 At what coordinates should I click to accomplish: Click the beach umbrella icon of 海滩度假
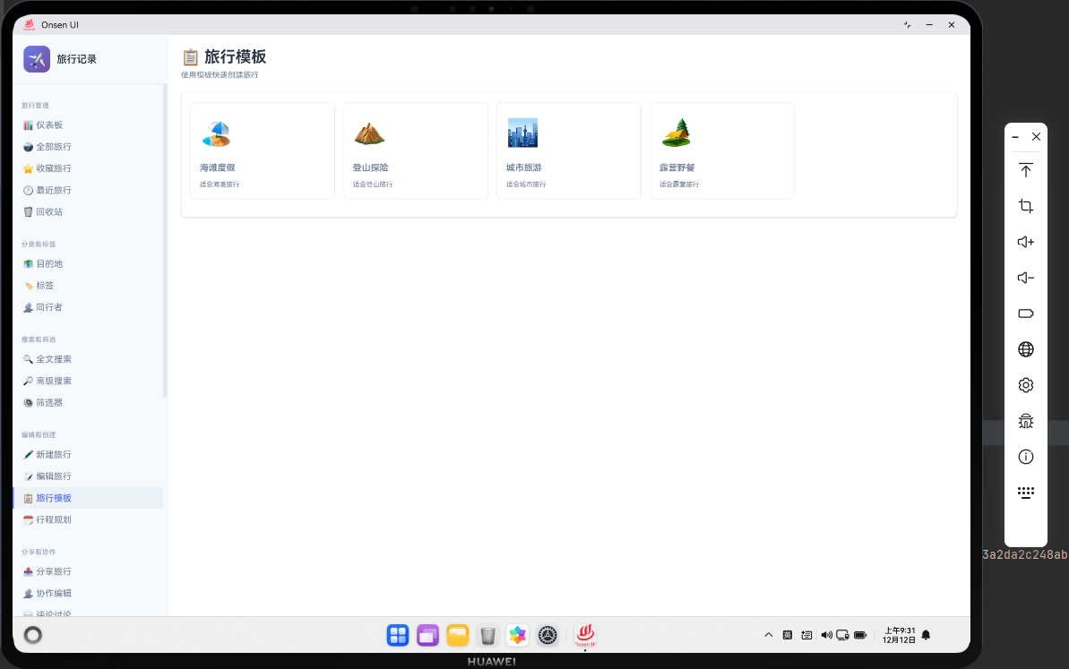[x=217, y=133]
